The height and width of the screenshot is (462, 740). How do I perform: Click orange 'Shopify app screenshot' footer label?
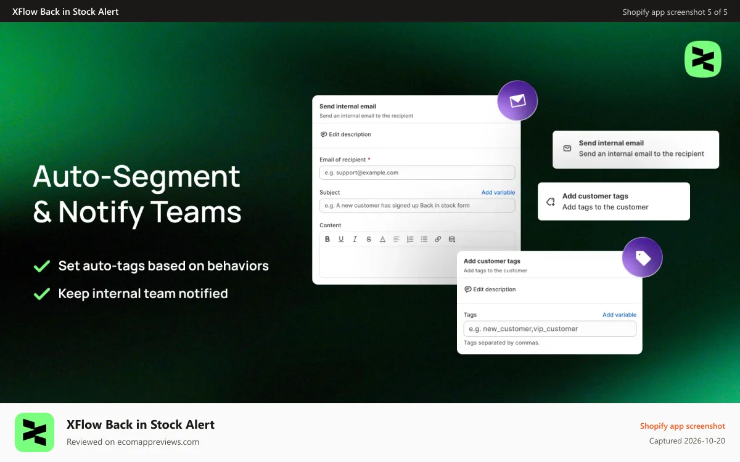click(x=683, y=426)
